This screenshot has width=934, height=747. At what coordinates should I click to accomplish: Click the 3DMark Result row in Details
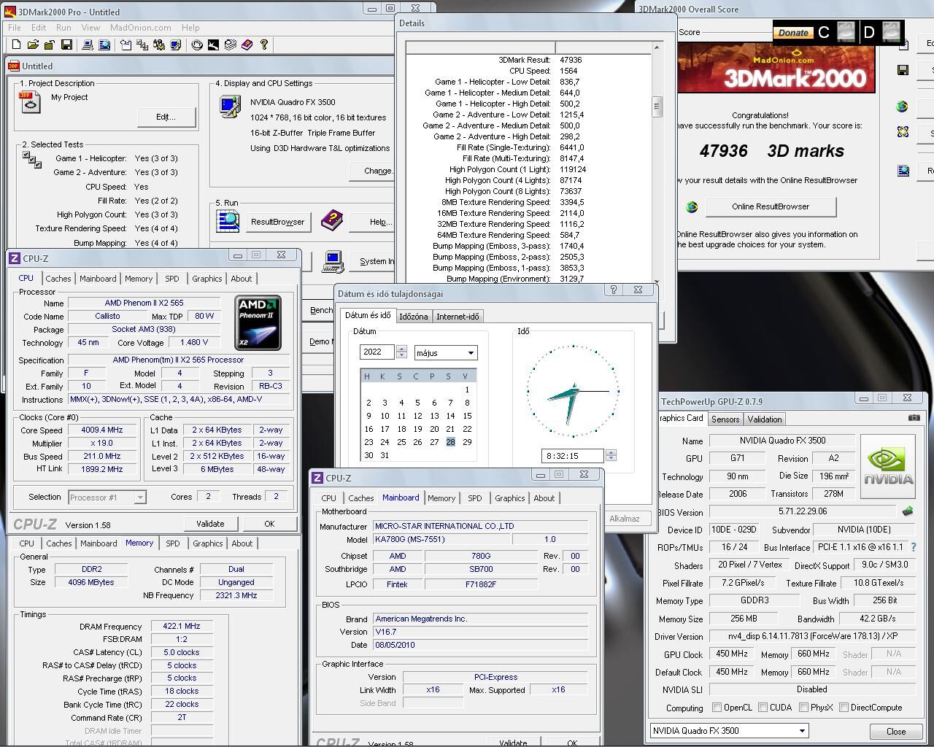528,60
